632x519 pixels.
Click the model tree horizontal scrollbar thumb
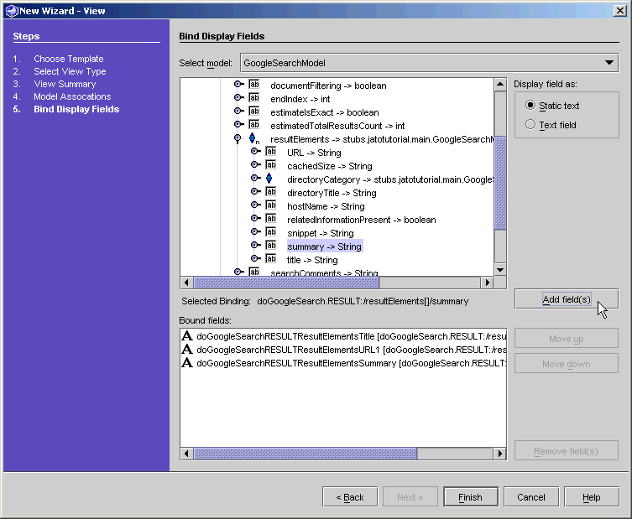(x=286, y=283)
